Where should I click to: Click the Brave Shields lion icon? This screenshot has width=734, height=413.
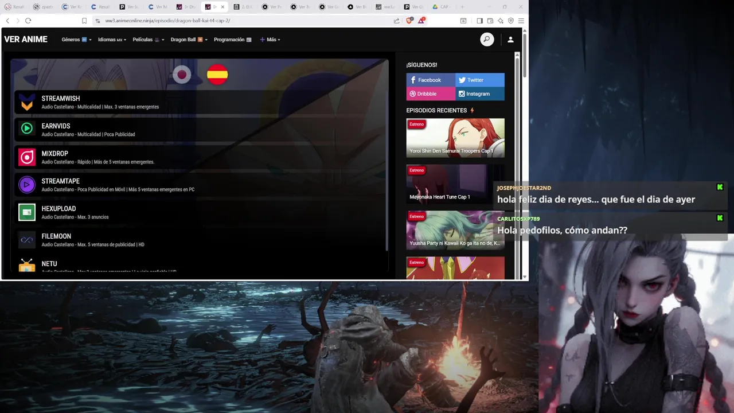pos(409,21)
